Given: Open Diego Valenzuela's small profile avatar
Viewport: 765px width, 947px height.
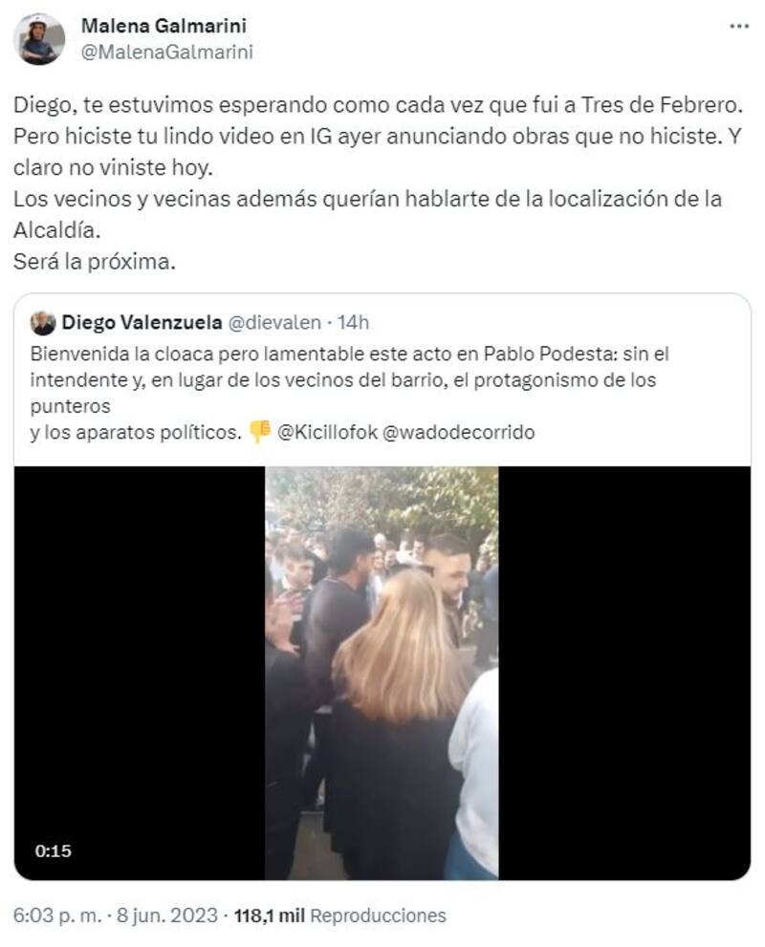Looking at the screenshot, I should (x=43, y=323).
